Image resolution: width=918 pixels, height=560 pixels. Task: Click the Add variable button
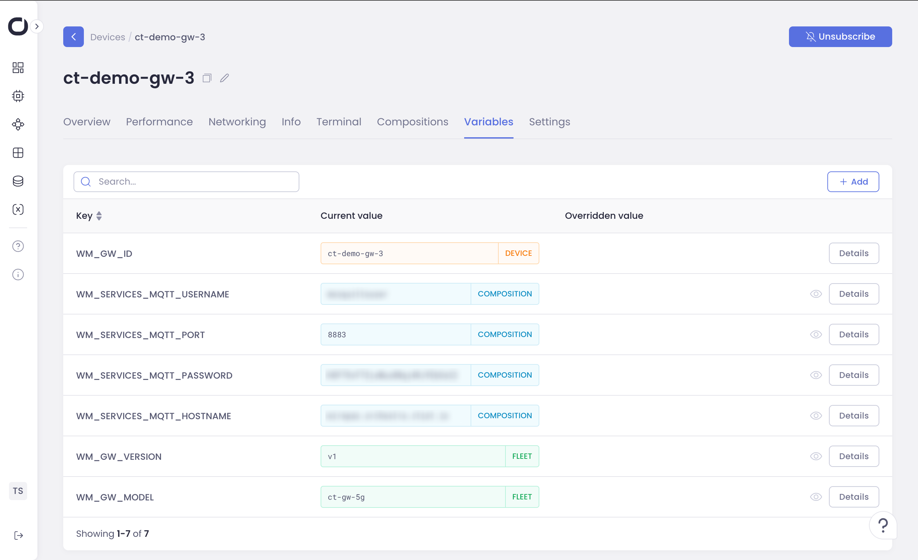point(853,182)
